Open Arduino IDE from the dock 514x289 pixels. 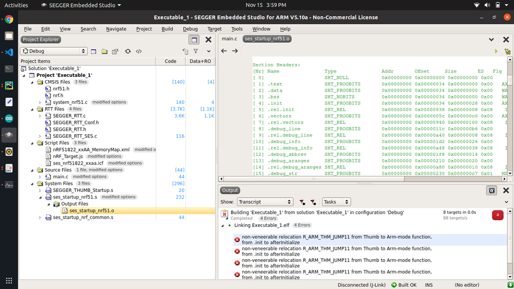tap(9, 119)
